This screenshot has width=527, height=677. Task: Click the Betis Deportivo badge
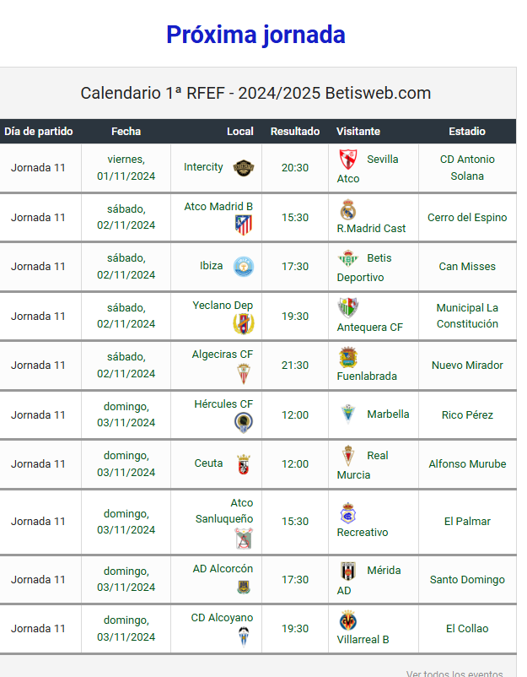coord(348,258)
